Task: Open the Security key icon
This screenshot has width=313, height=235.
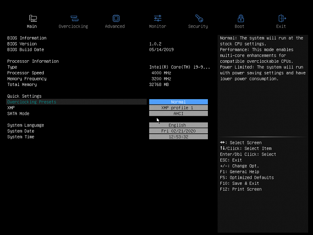Action: [x=199, y=18]
